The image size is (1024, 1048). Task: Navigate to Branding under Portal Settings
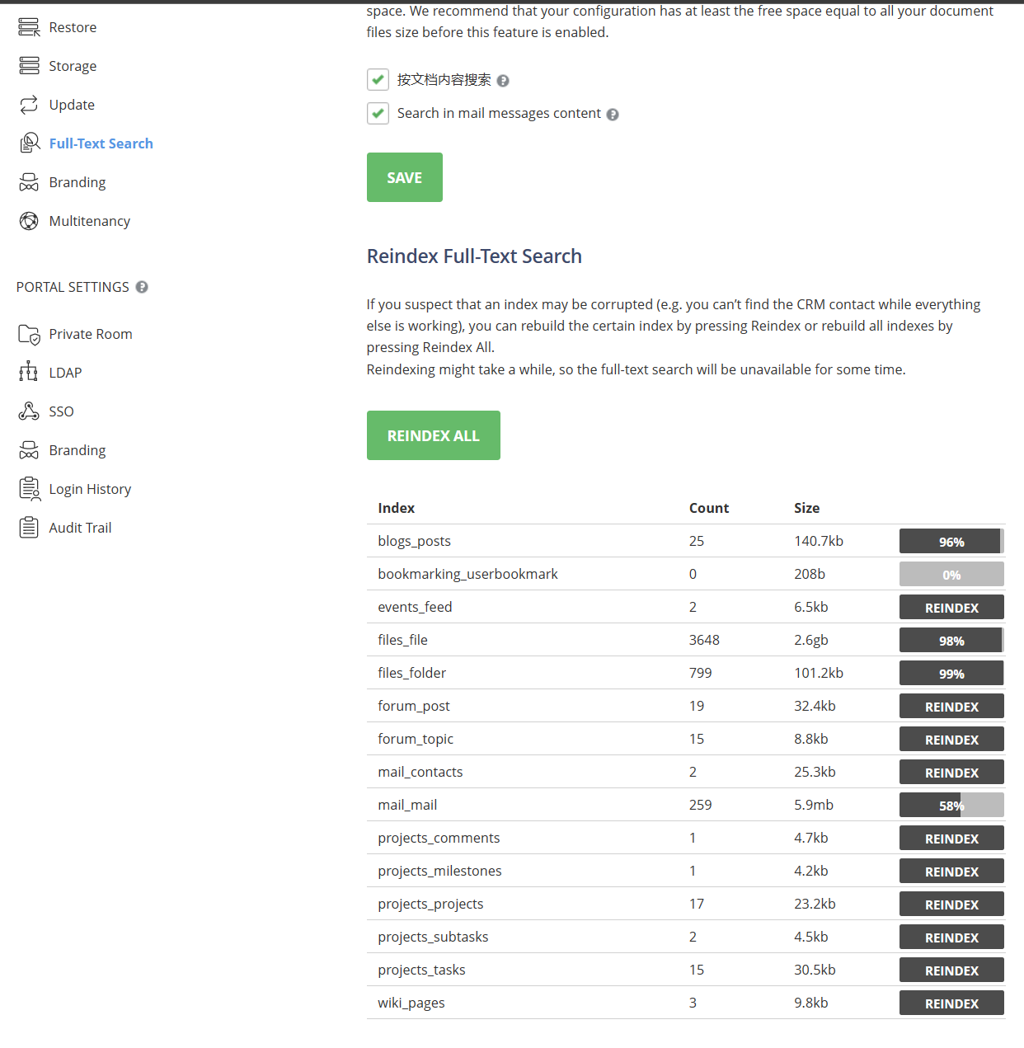click(77, 449)
